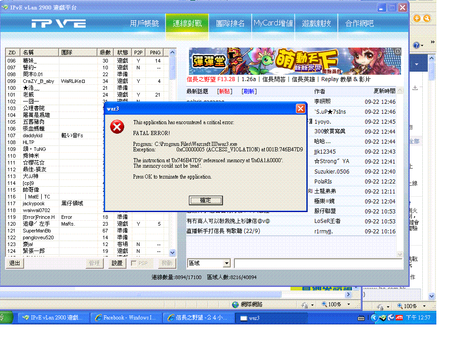Click scroll up arrow of topic list
The height and width of the screenshot is (348, 464).
coord(400,91)
